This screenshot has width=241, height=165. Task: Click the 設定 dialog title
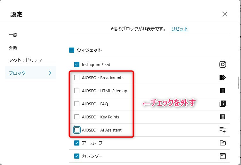click(16, 14)
